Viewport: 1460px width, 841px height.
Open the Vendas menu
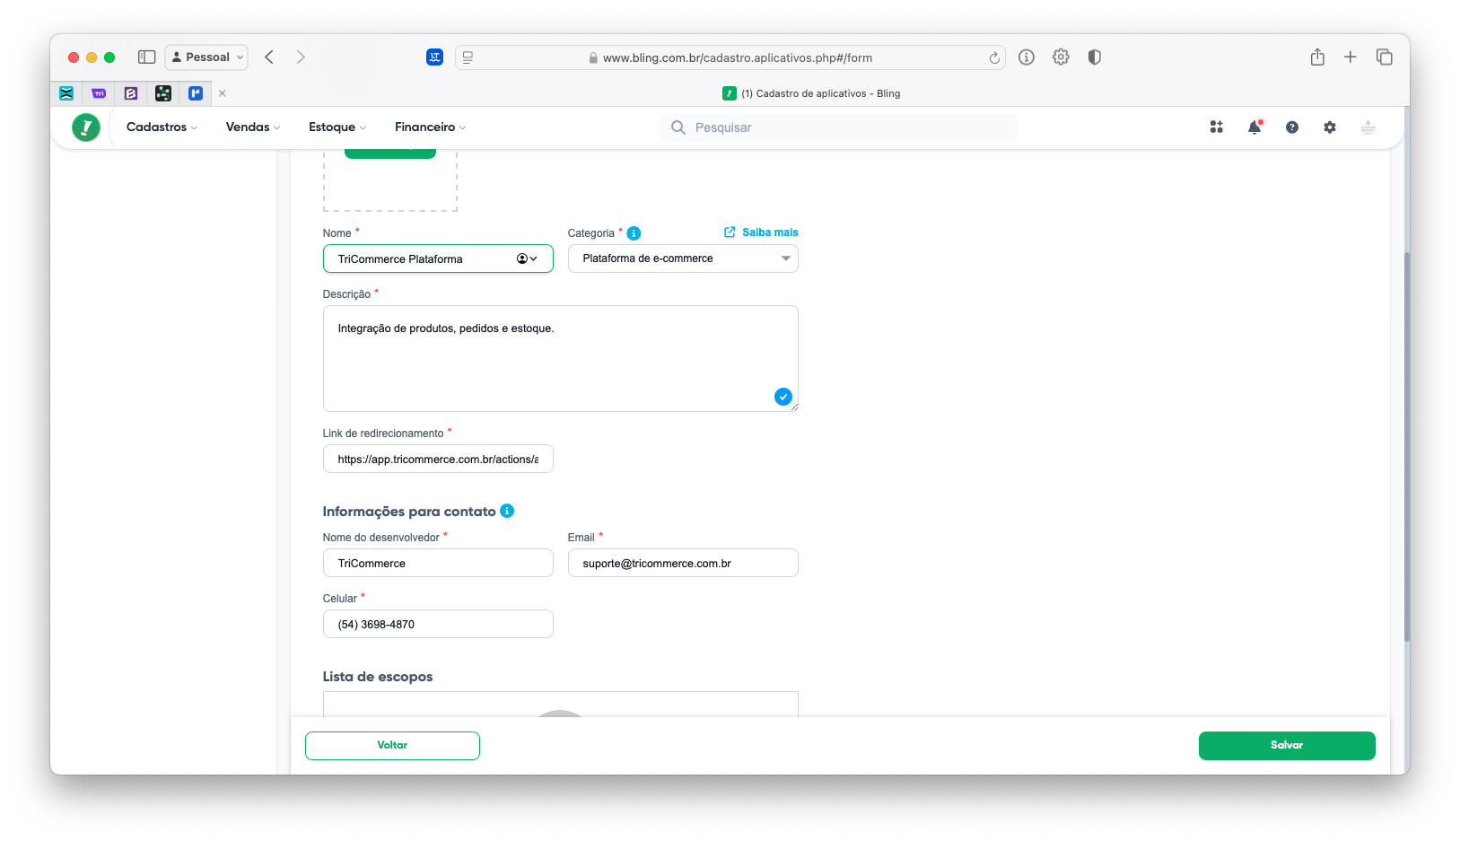[253, 127]
